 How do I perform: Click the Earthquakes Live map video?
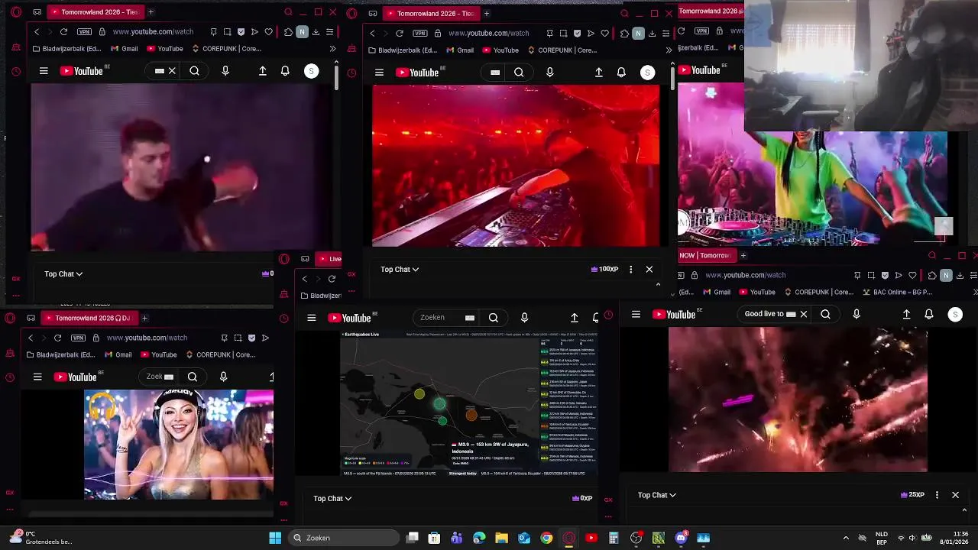click(469, 403)
